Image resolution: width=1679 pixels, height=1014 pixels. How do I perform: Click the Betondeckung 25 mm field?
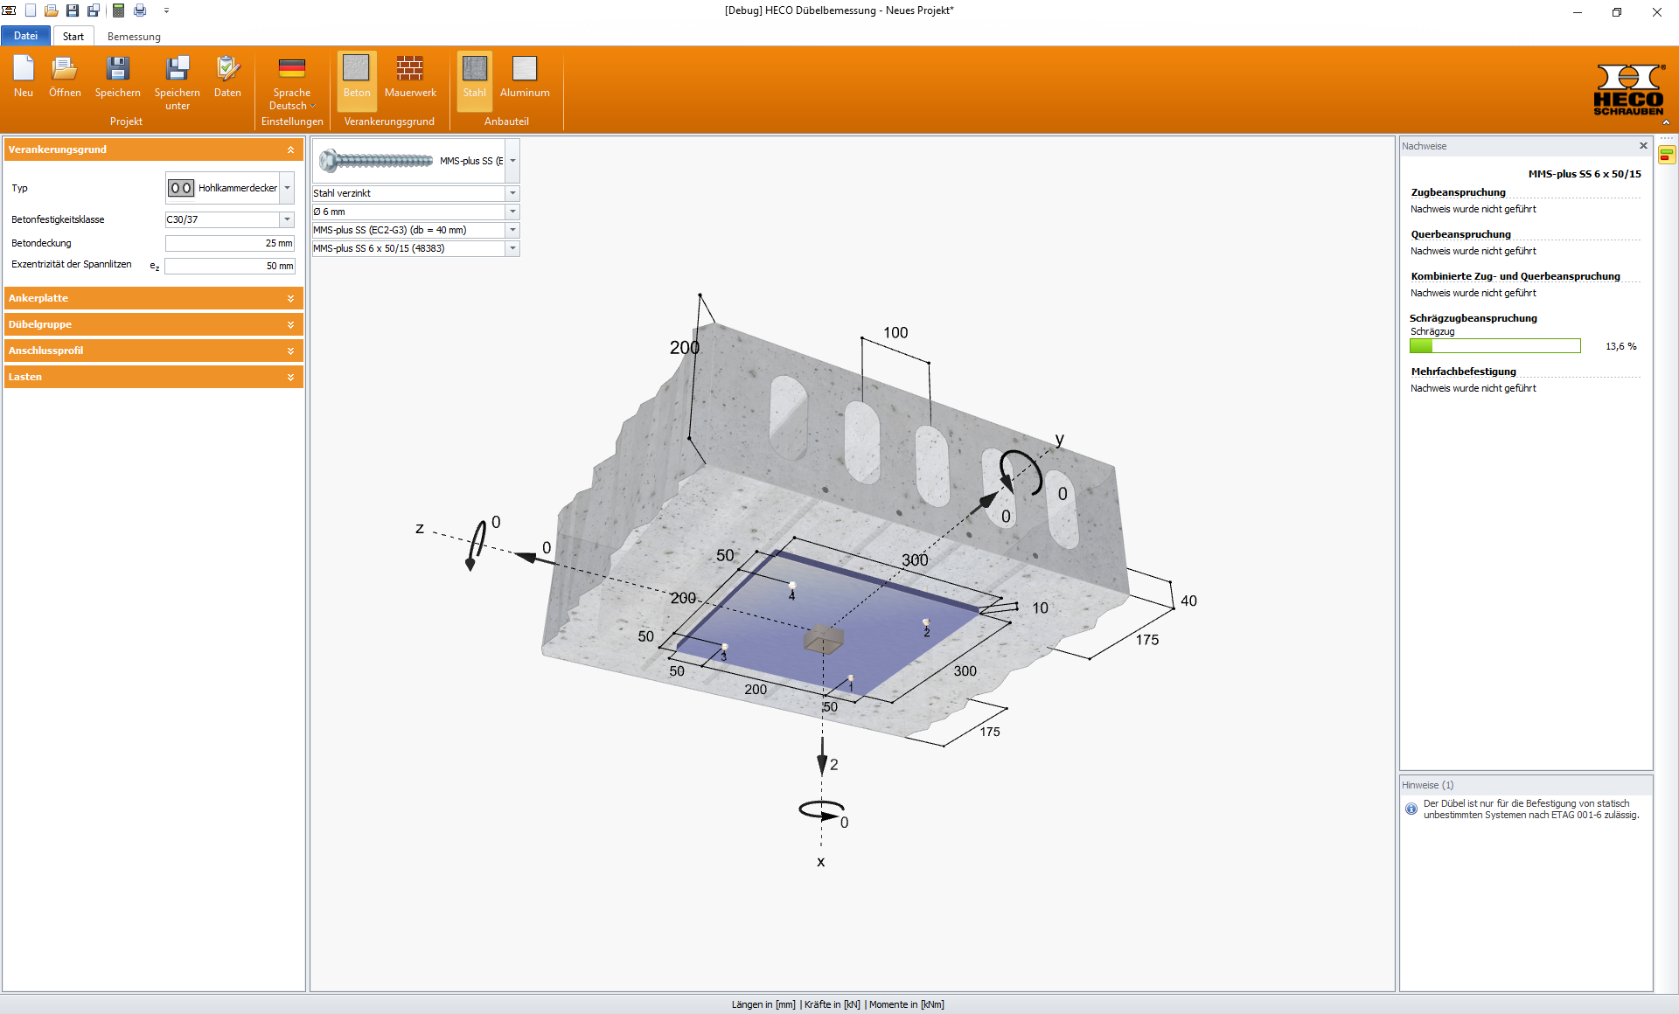click(230, 243)
